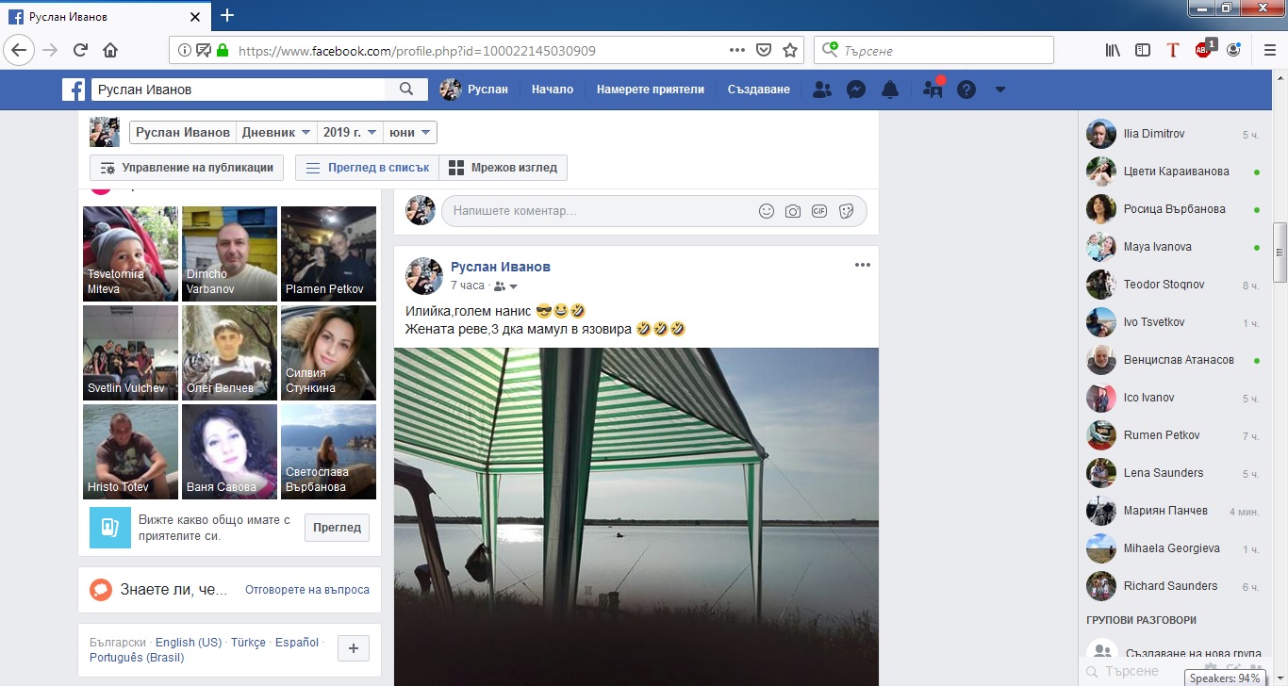Open the Messenger icon in top bar
The height and width of the screenshot is (686, 1288).
pyautogui.click(x=856, y=90)
